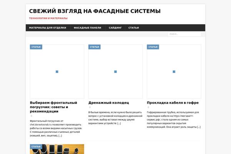Open article 'Выбираем фронтальный погрузчик: советы и рекомендации'
231x154 pixels.
54,107
